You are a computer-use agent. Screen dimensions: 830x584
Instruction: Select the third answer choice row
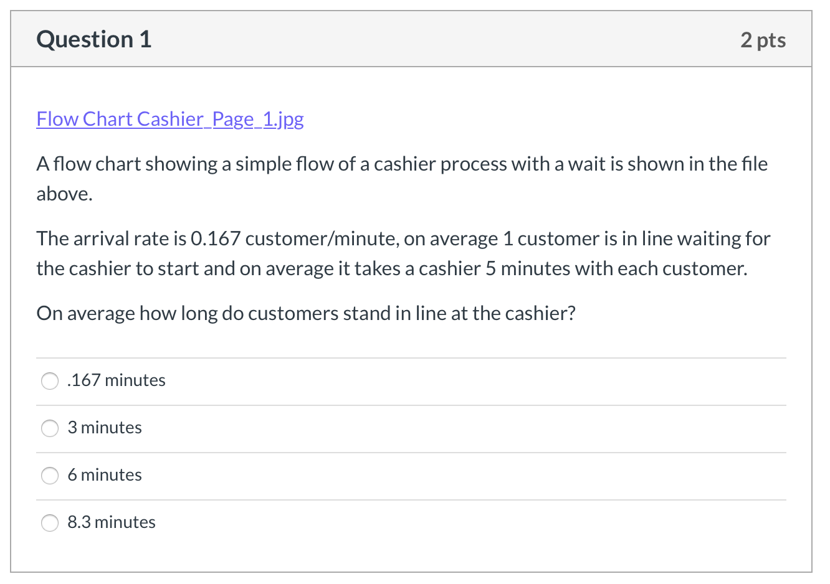(x=249, y=475)
